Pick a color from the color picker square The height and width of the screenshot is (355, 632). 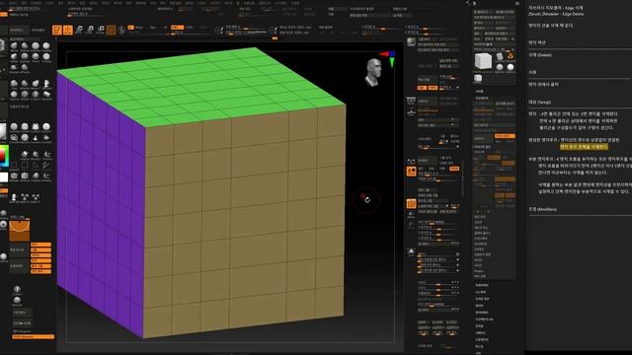pyautogui.click(x=4, y=156)
